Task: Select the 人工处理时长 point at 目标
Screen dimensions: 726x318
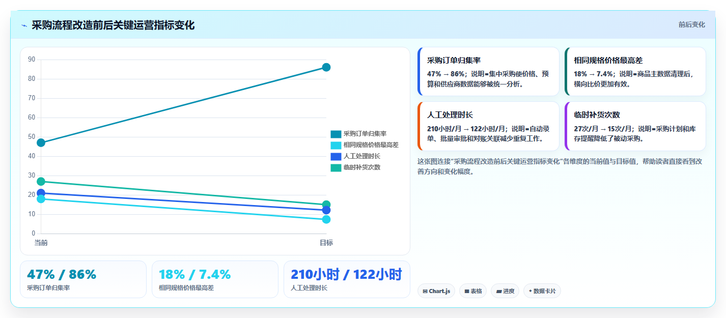Action: tap(326, 210)
